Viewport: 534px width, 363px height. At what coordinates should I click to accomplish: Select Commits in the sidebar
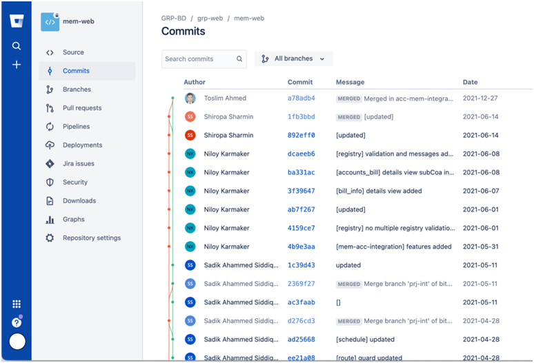pos(87,71)
